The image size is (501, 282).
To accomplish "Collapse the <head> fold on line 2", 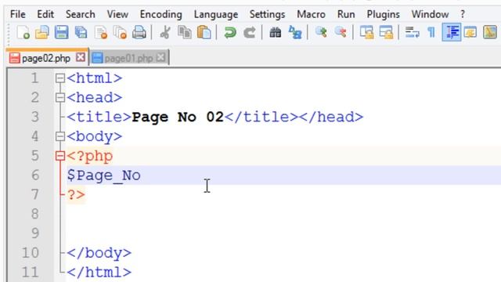I will (x=60, y=97).
